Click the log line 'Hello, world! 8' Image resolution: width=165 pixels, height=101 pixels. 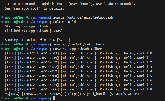79,89
